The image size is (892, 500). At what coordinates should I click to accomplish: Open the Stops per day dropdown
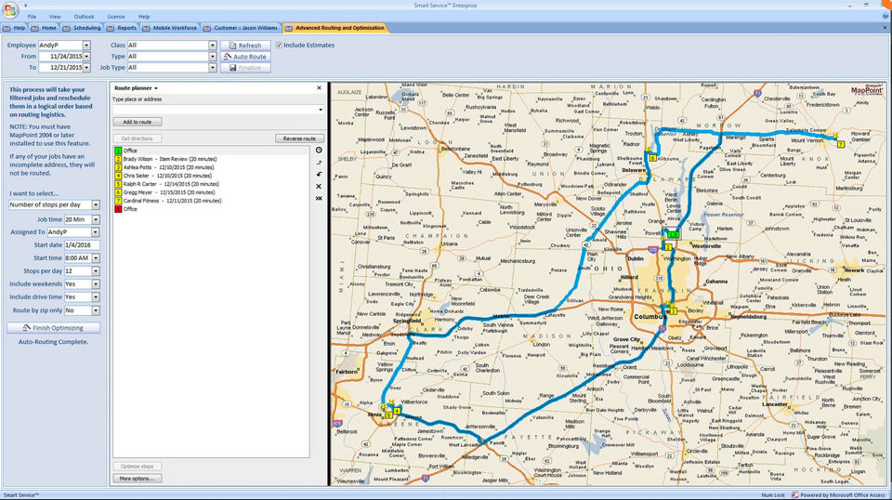96,271
